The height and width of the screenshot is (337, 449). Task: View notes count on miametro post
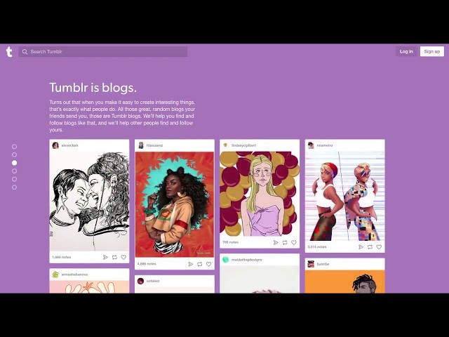pos(317,246)
